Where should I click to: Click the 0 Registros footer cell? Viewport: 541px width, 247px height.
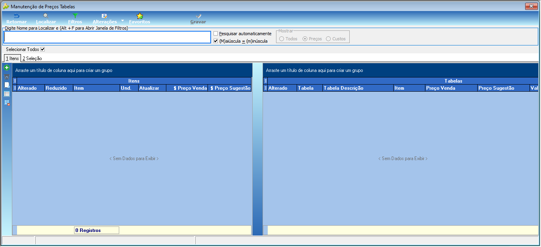96,230
